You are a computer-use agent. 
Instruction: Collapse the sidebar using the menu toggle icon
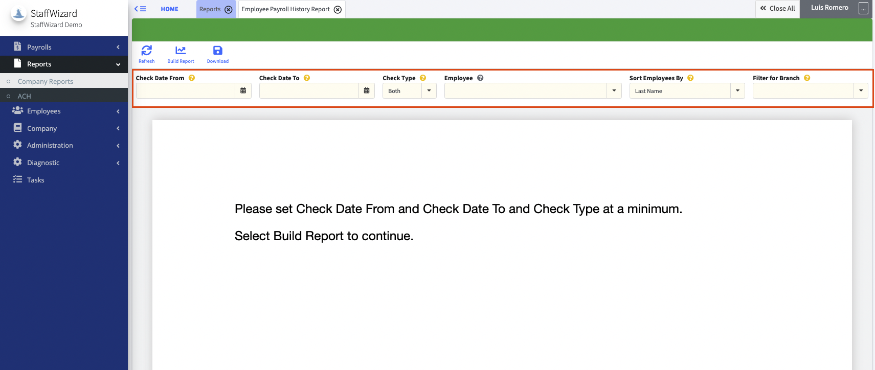[x=140, y=9]
